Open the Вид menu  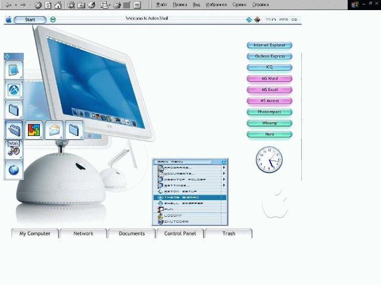tap(196, 5)
